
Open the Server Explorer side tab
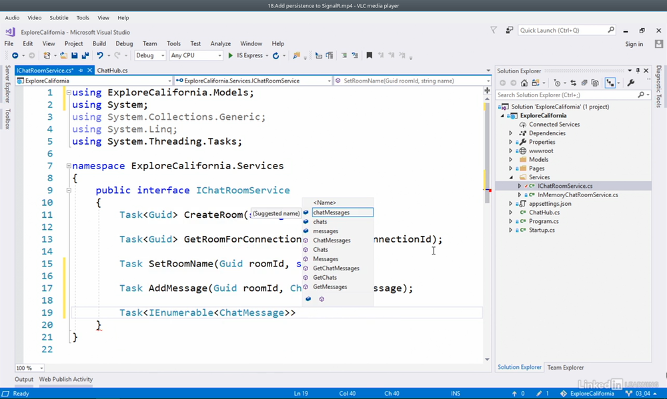pyautogui.click(x=7, y=84)
